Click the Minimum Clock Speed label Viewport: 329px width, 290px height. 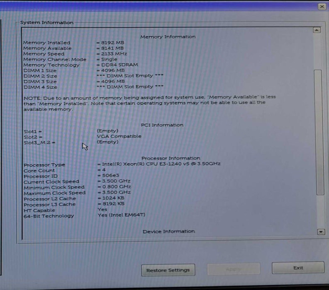click(x=54, y=188)
